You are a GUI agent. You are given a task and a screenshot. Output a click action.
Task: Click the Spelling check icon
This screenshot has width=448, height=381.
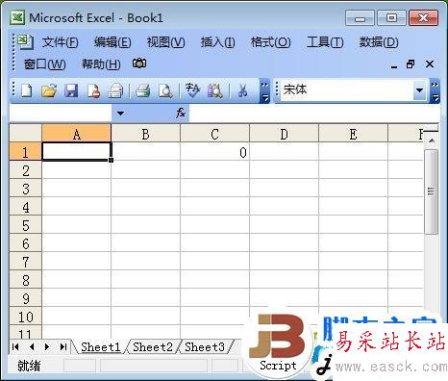coord(192,90)
